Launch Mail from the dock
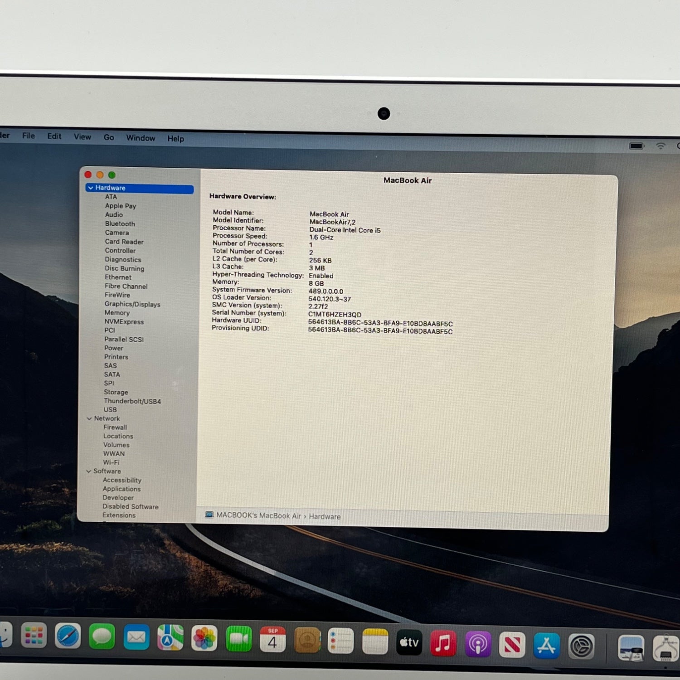Viewport: 680px width, 680px height. (136, 637)
